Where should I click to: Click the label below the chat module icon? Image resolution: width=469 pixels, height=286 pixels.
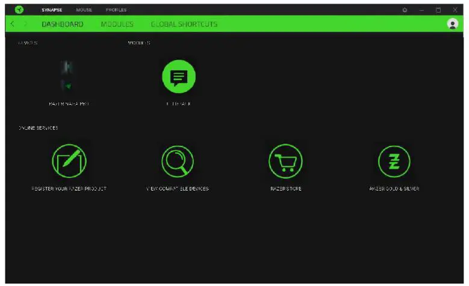coord(179,103)
